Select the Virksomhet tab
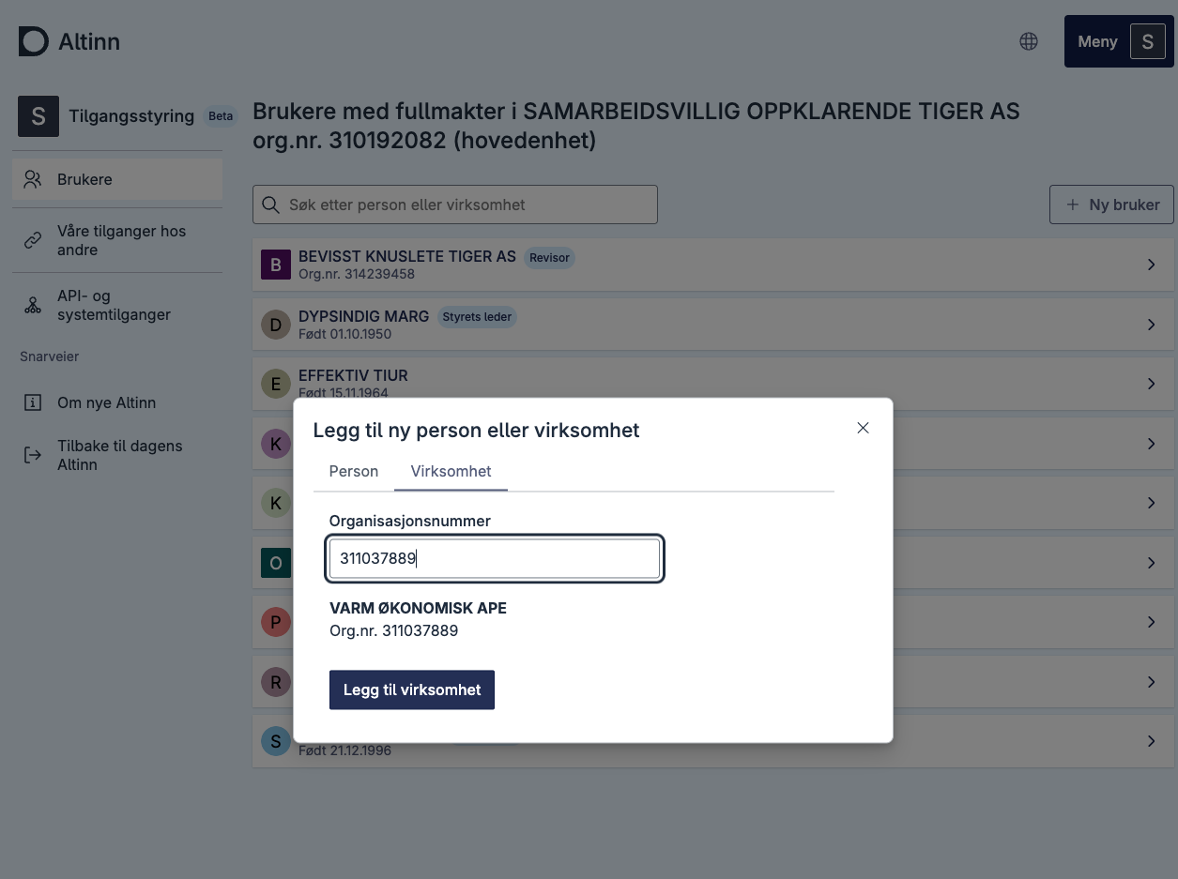This screenshot has height=879, width=1178. pos(451,471)
